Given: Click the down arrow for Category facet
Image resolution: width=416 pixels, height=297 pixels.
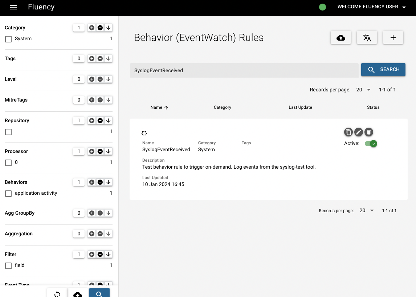Looking at the screenshot, I should 108,28.
